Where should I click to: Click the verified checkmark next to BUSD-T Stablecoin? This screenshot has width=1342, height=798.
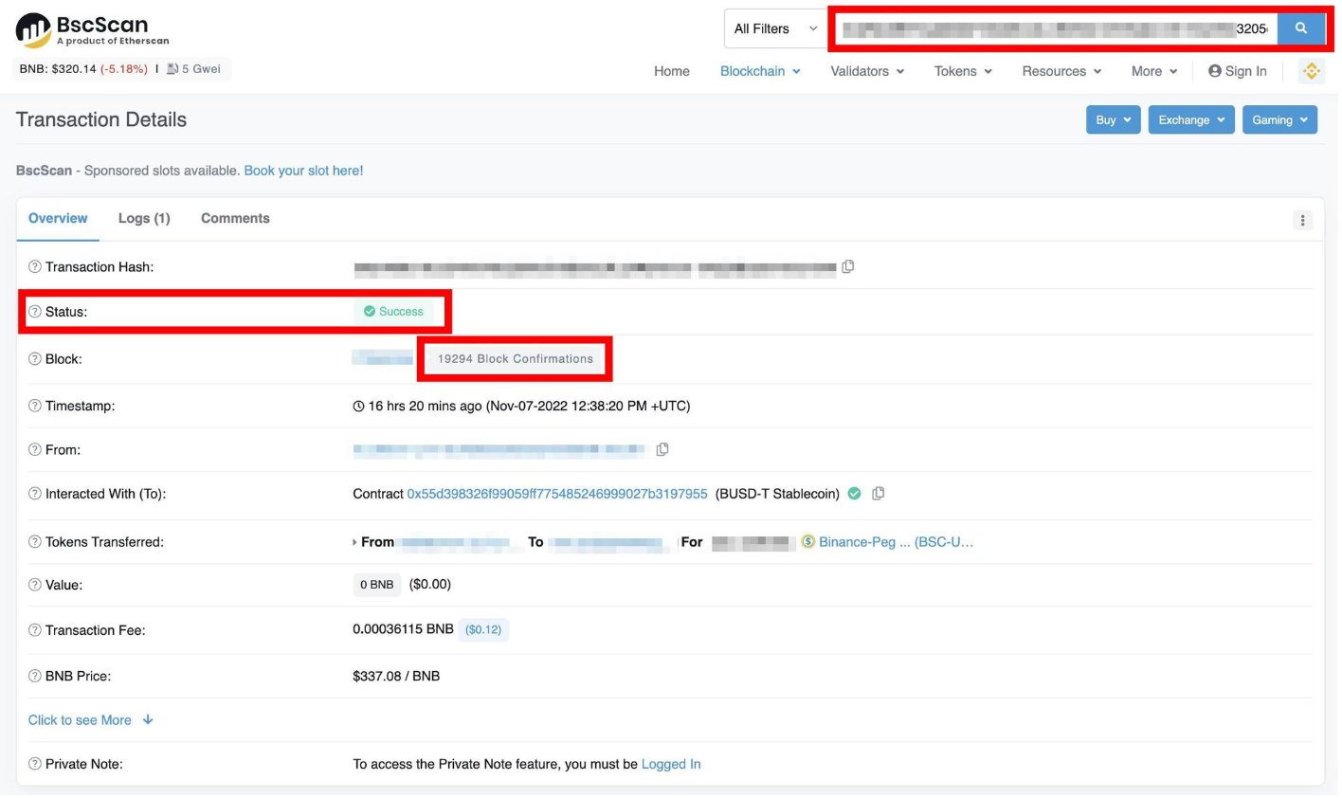(x=856, y=495)
